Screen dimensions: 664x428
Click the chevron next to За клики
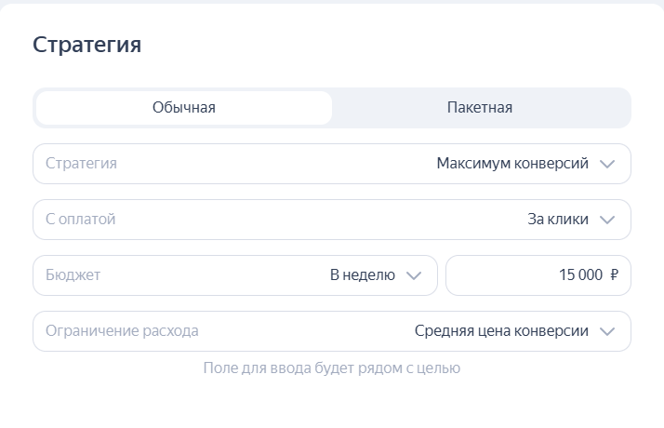coord(608,220)
